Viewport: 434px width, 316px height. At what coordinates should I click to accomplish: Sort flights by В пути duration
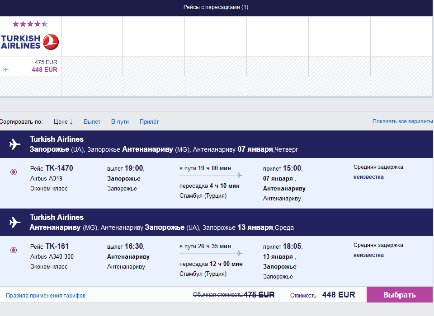point(120,122)
